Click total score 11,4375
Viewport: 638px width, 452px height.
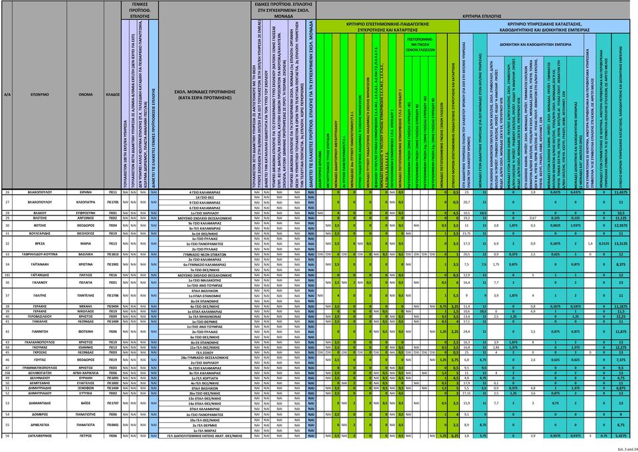[621, 191]
